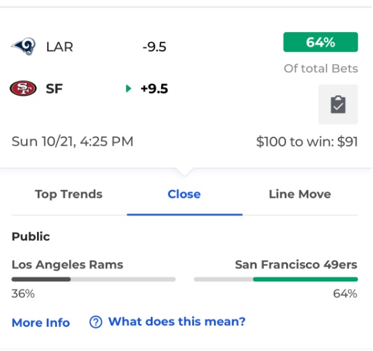Select the LAR team row label

tap(59, 47)
